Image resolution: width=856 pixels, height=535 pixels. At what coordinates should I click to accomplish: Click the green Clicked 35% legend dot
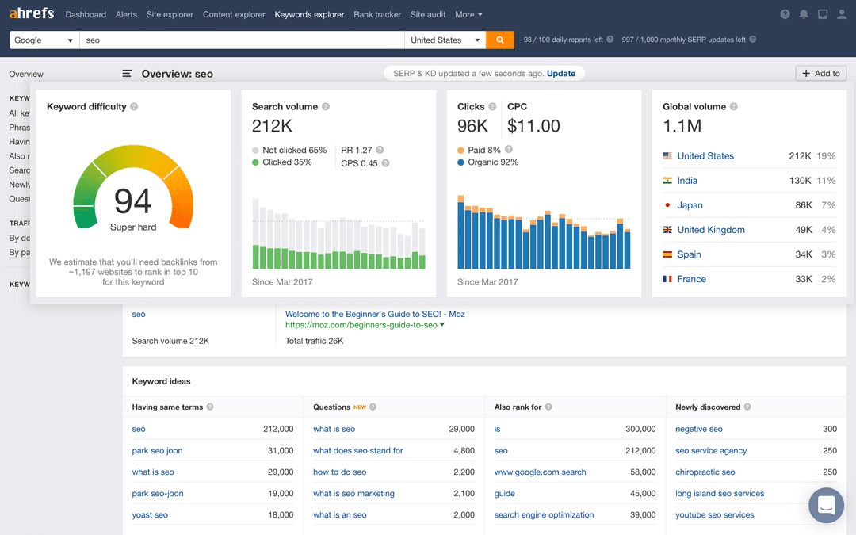click(x=255, y=162)
